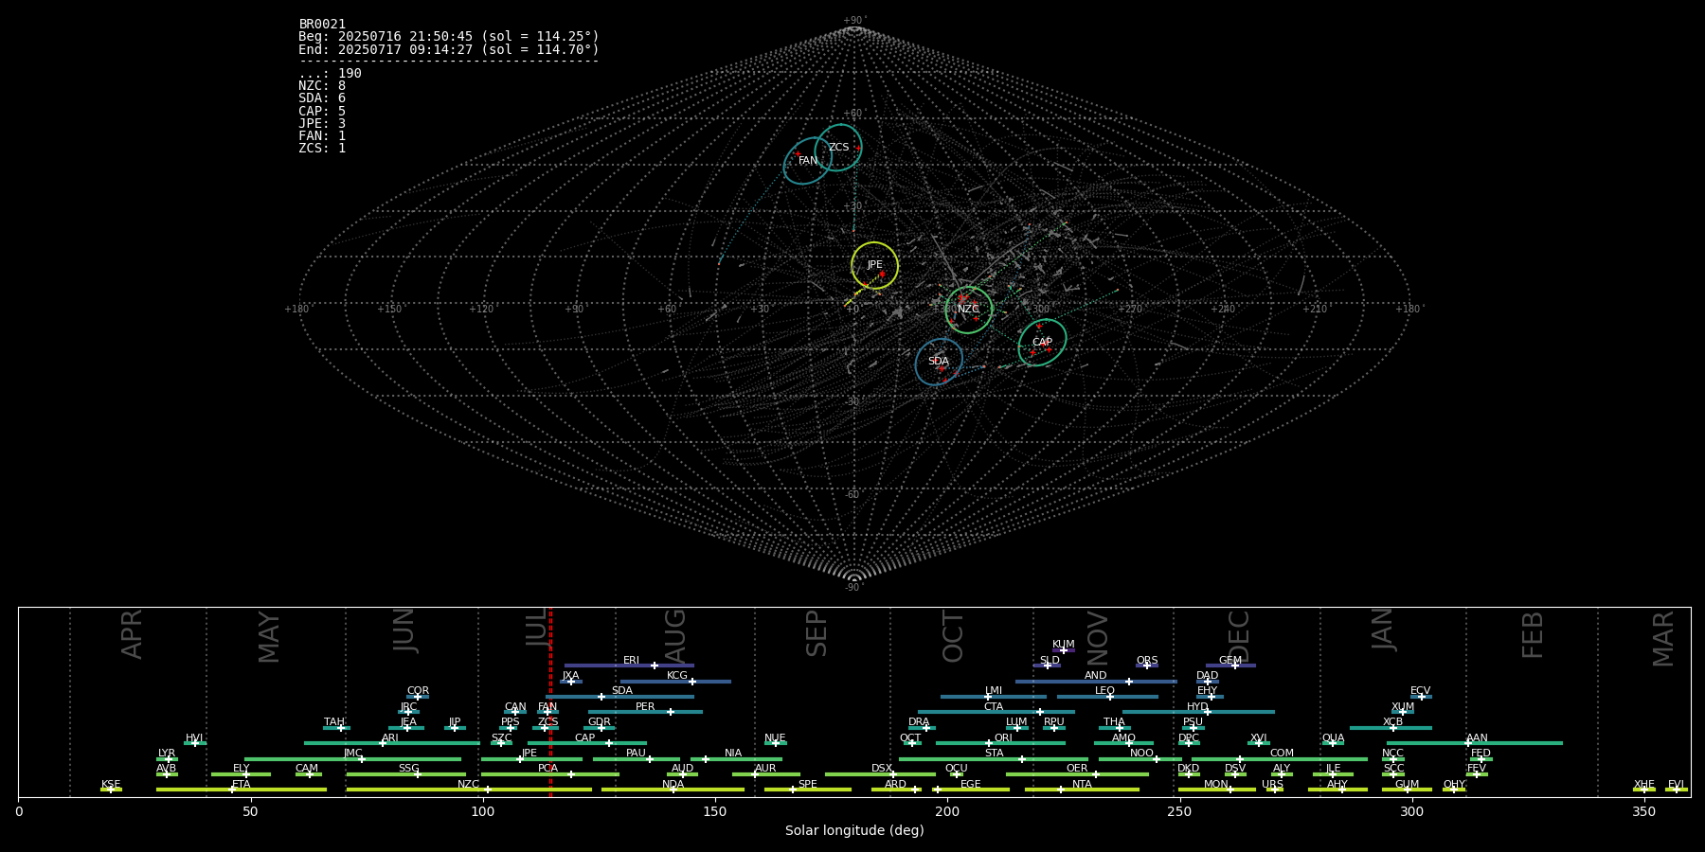Select the CAP shower bar in the timeline
The width and height of the screenshot is (1705, 852).
tap(587, 743)
